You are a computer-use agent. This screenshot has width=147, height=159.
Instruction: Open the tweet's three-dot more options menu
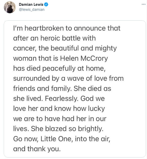pyautogui.click(x=143, y=4)
